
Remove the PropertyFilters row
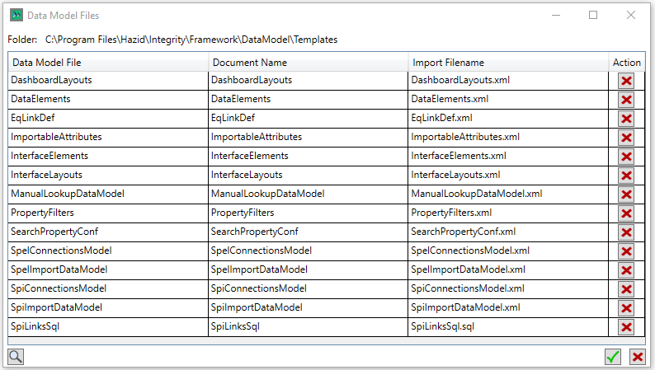tap(626, 213)
